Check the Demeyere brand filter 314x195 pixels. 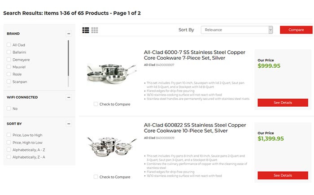tap(9, 60)
